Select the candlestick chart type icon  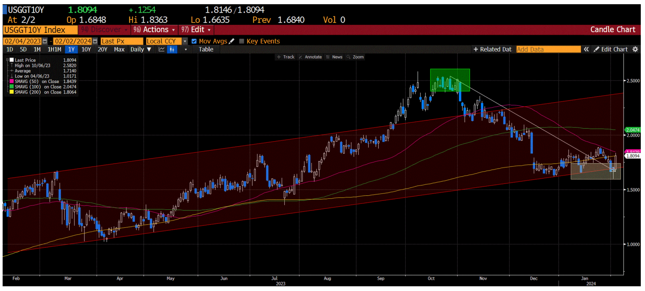click(x=173, y=49)
